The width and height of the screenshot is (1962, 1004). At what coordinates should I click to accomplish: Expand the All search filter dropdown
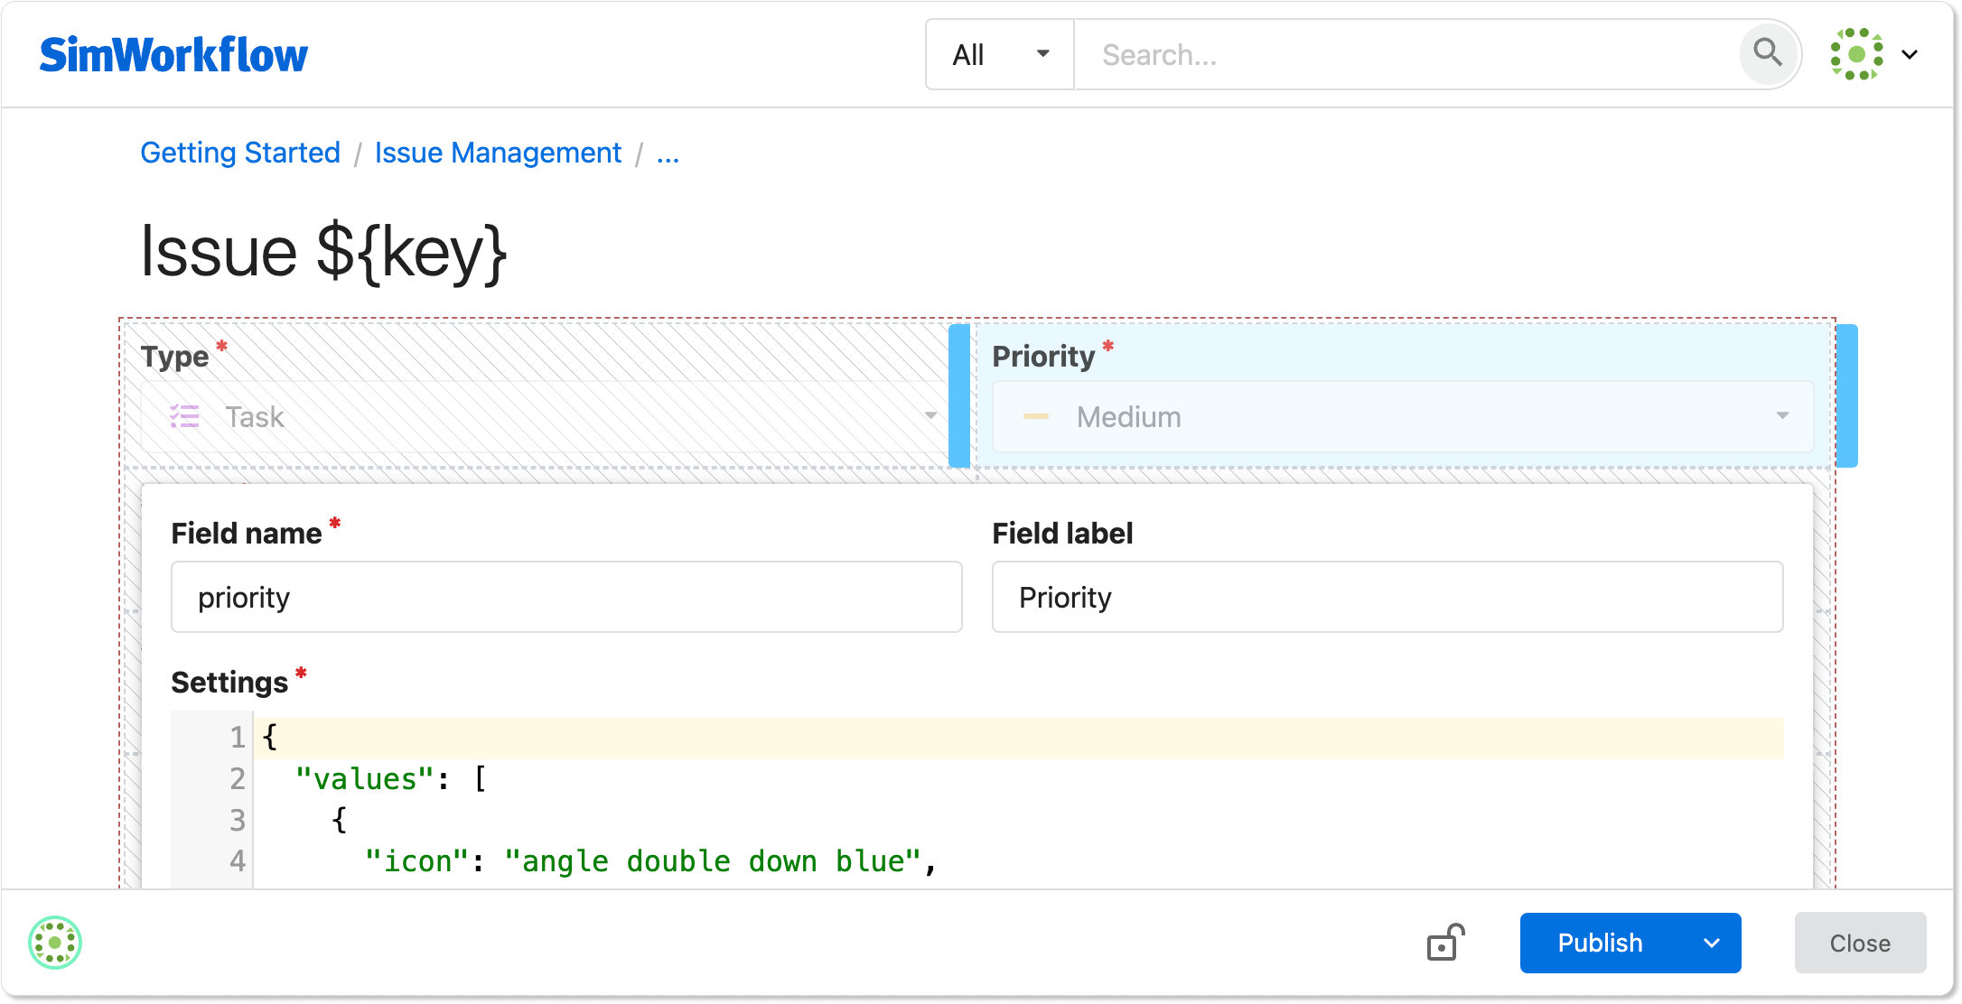[x=999, y=55]
